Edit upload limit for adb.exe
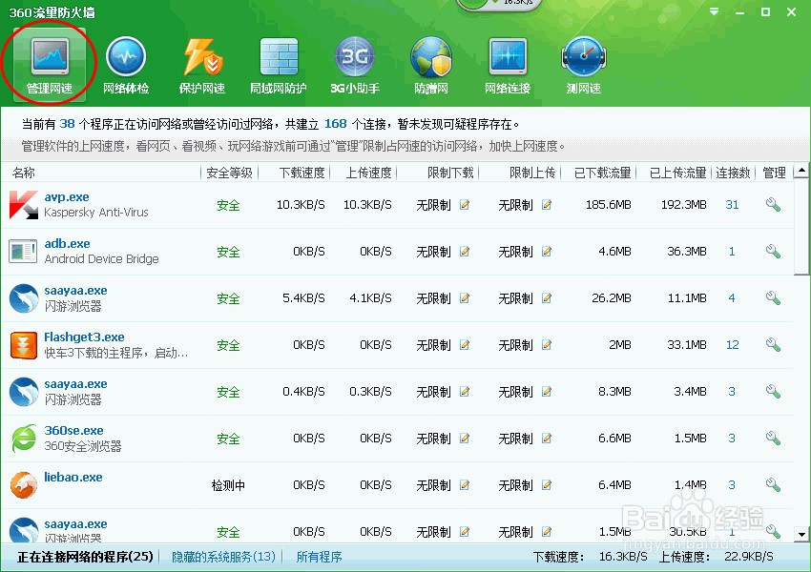The image size is (811, 572). (546, 252)
